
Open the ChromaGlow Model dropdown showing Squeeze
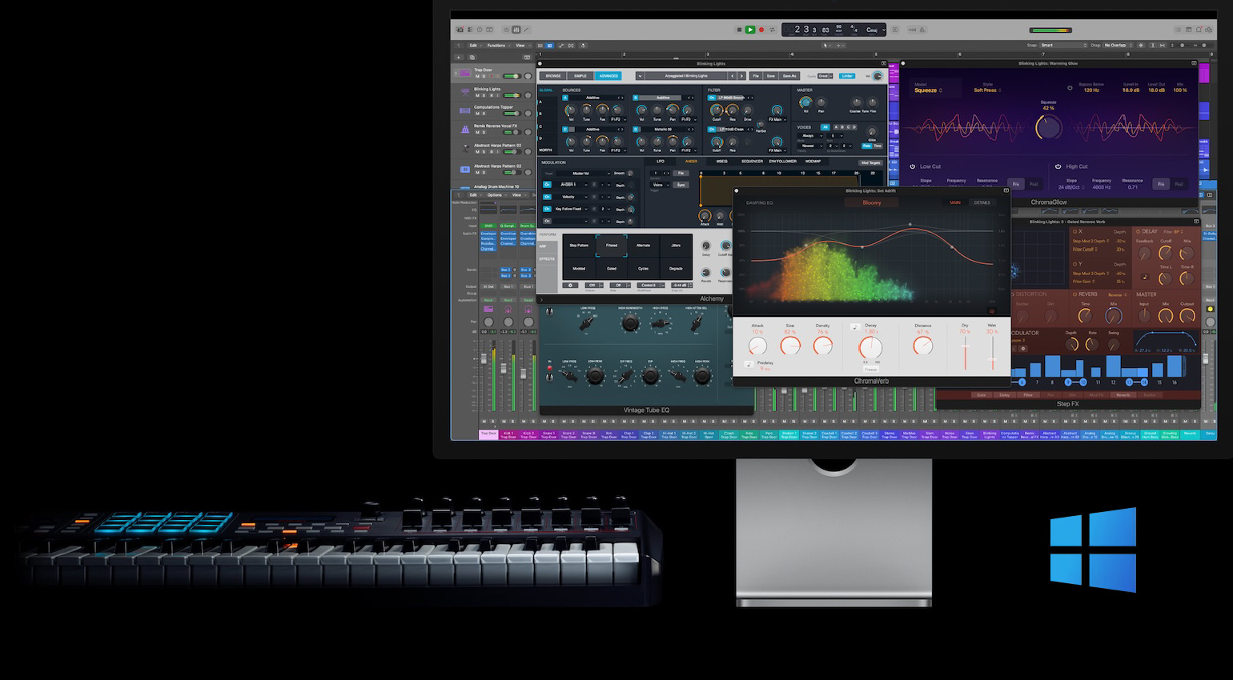pyautogui.click(x=928, y=90)
